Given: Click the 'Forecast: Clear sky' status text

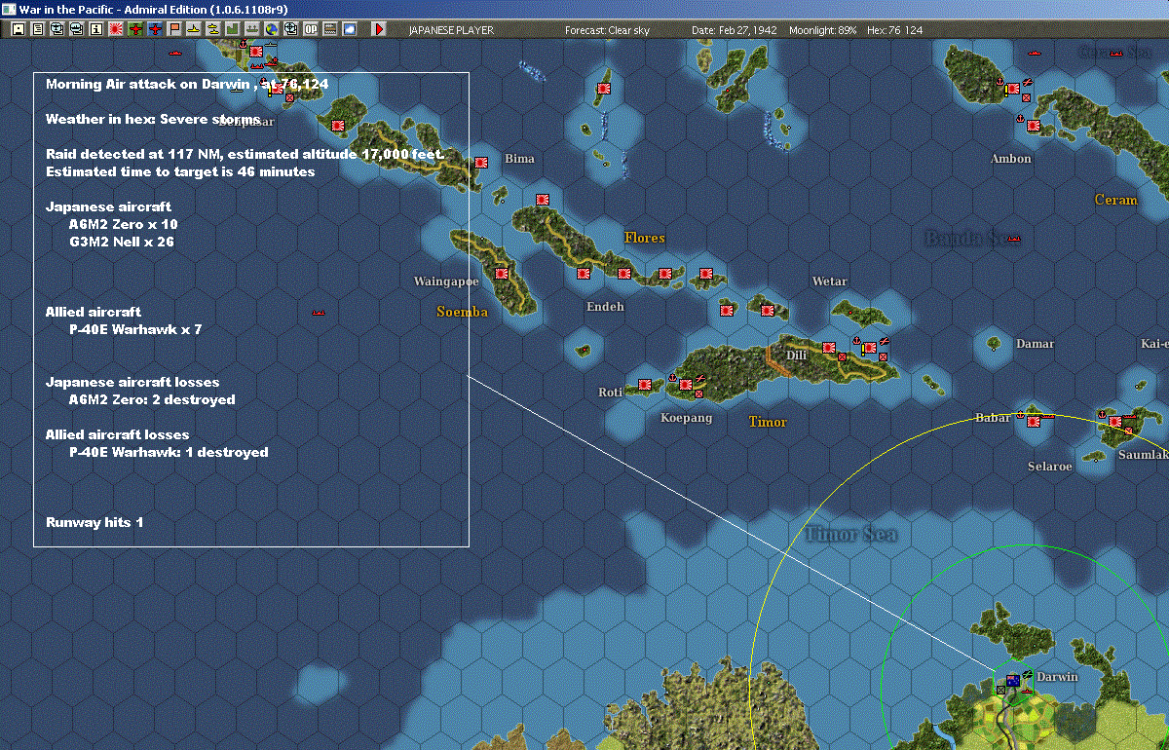Looking at the screenshot, I should pyautogui.click(x=607, y=30).
